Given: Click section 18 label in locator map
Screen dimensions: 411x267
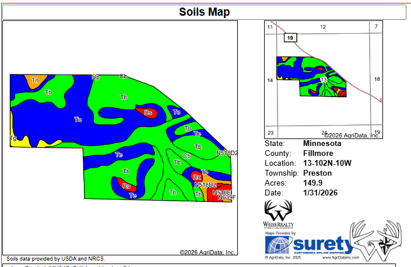Looking at the screenshot, I should point(377,79).
